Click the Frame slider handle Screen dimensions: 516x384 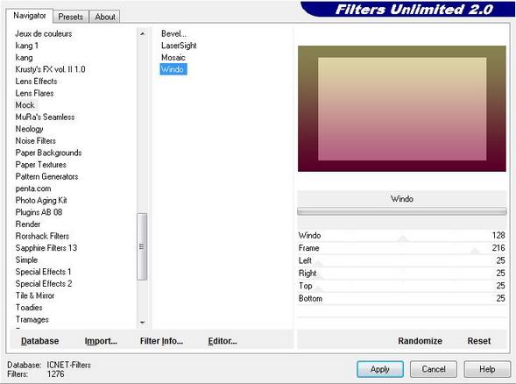(x=474, y=251)
